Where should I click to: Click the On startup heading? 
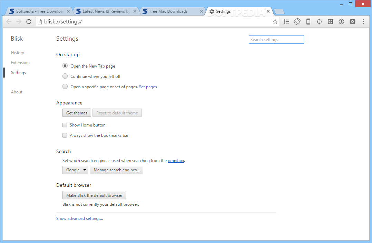click(x=68, y=54)
